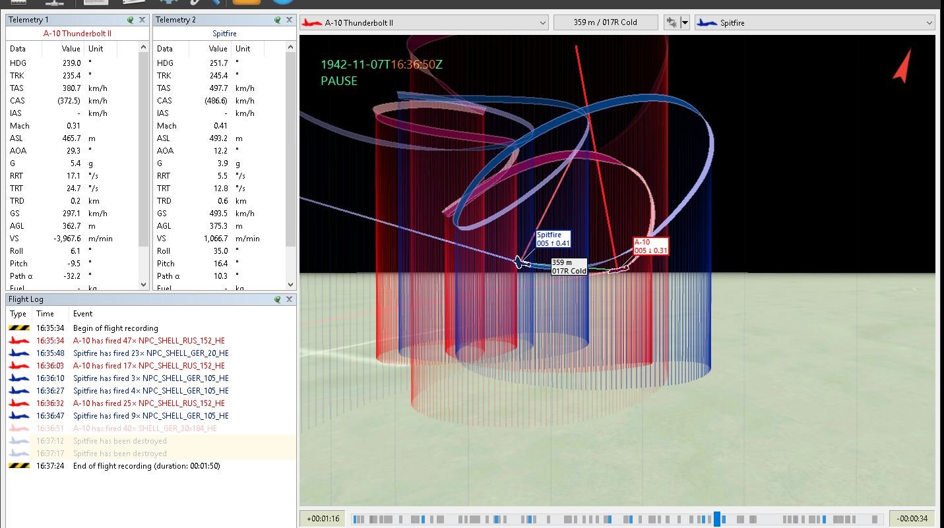
Task: Close the Flight Log panel
Action: [289, 299]
